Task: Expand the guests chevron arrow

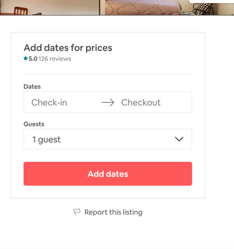Action: 179,139
